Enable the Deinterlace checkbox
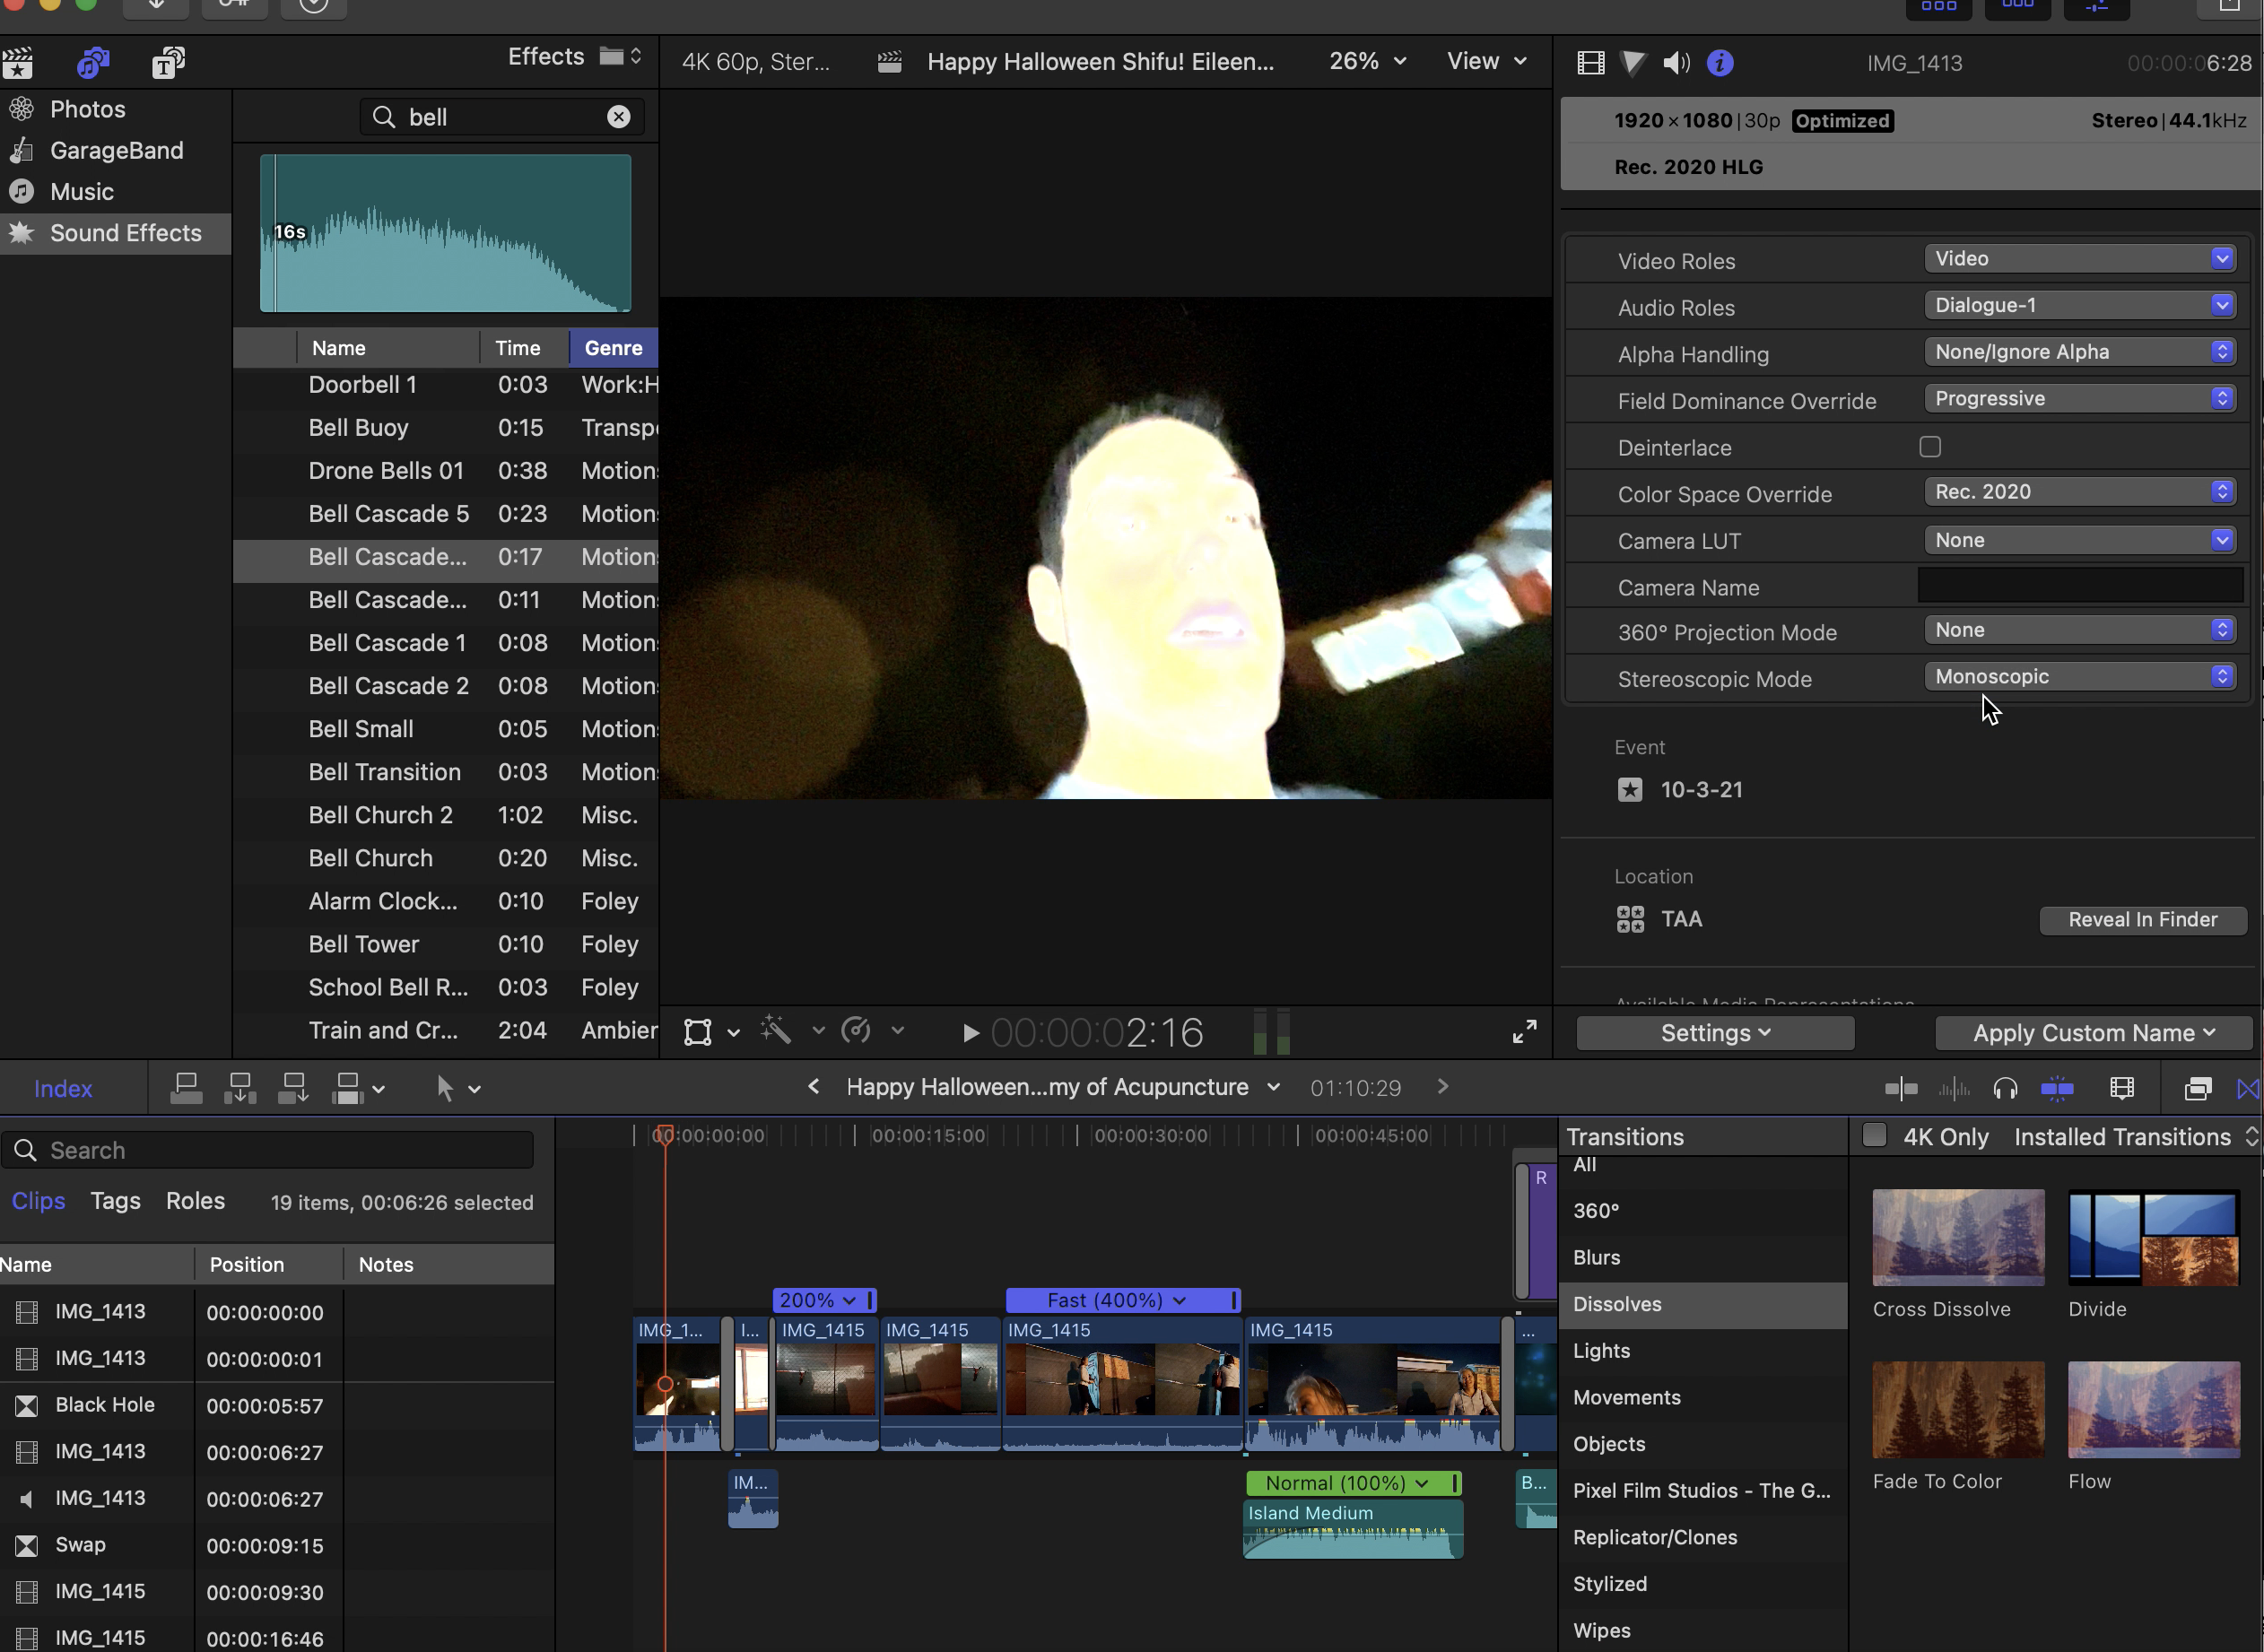Image resolution: width=2264 pixels, height=1652 pixels. coord(1930,447)
